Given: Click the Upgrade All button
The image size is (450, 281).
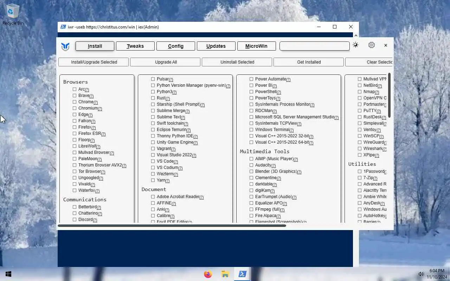Looking at the screenshot, I should [x=166, y=62].
